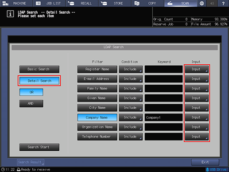The width and height of the screenshot is (229, 172).
Task: Click the Telephone Number keyword field
Action: 164,137
